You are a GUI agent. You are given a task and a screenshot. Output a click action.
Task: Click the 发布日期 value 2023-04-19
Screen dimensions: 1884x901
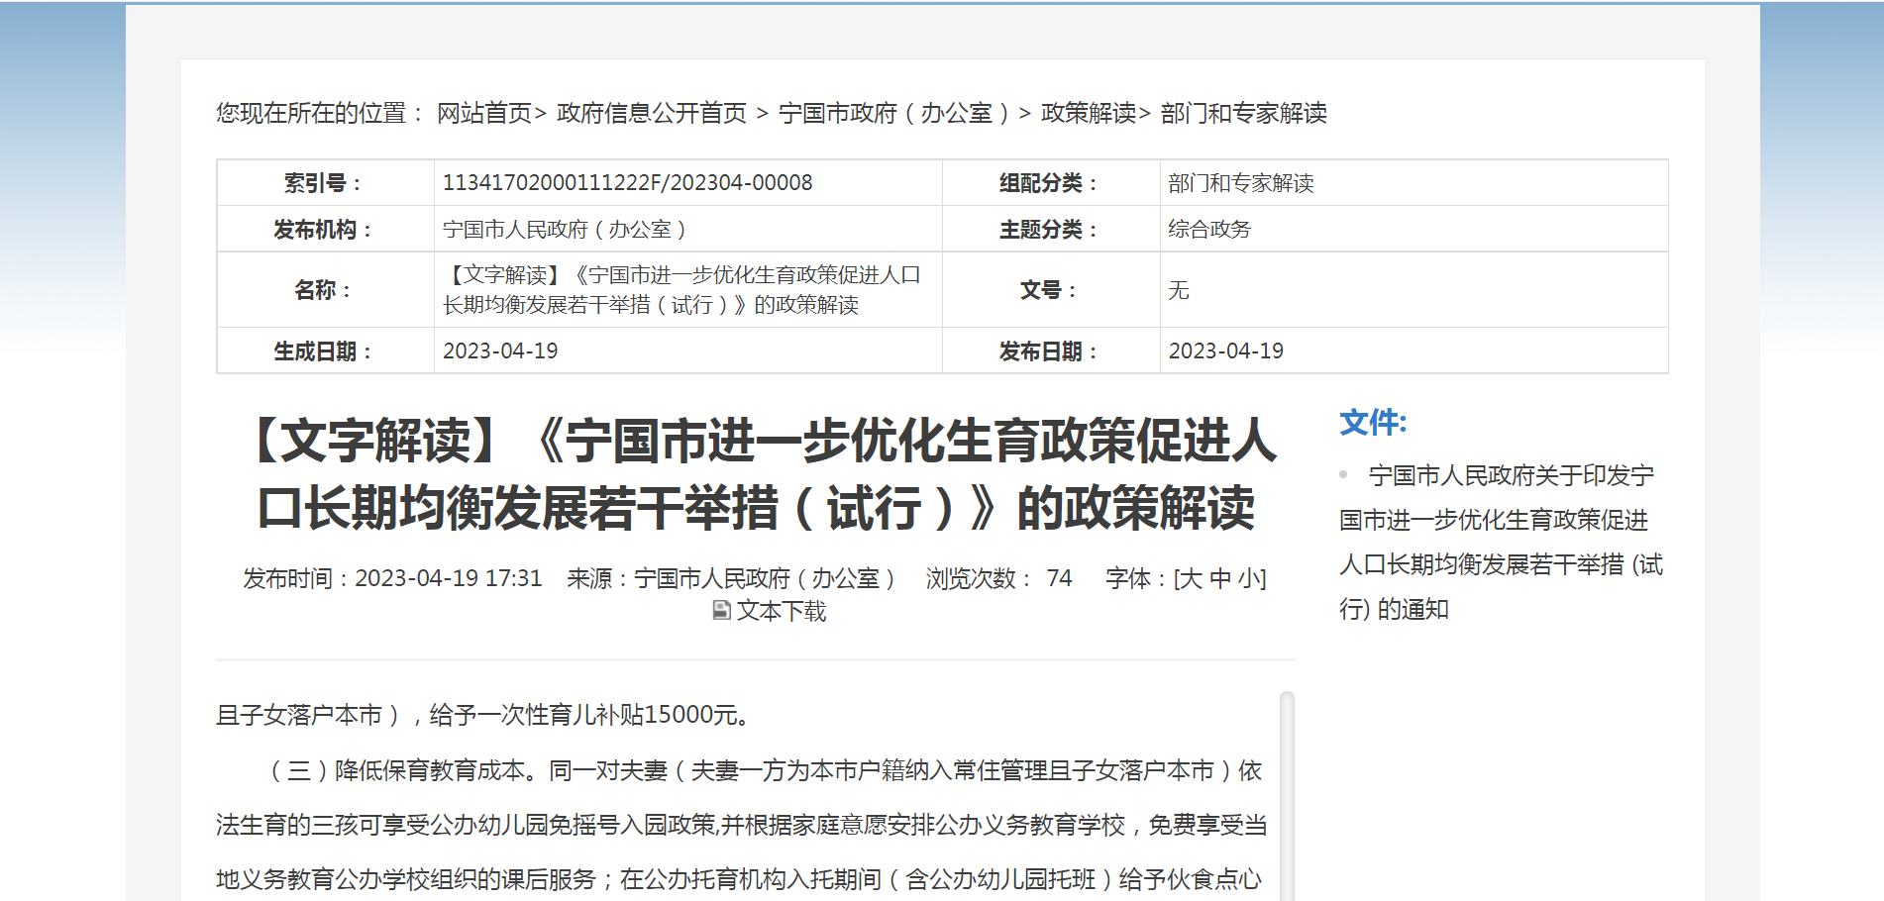pyautogui.click(x=1225, y=351)
